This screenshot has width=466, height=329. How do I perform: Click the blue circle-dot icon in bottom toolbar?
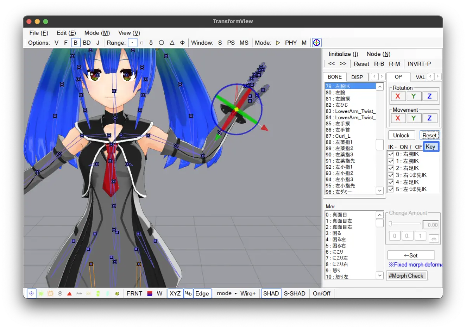(31, 293)
